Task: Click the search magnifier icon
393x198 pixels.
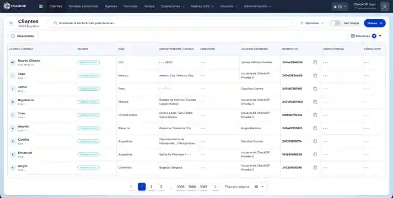Action: (x=55, y=23)
